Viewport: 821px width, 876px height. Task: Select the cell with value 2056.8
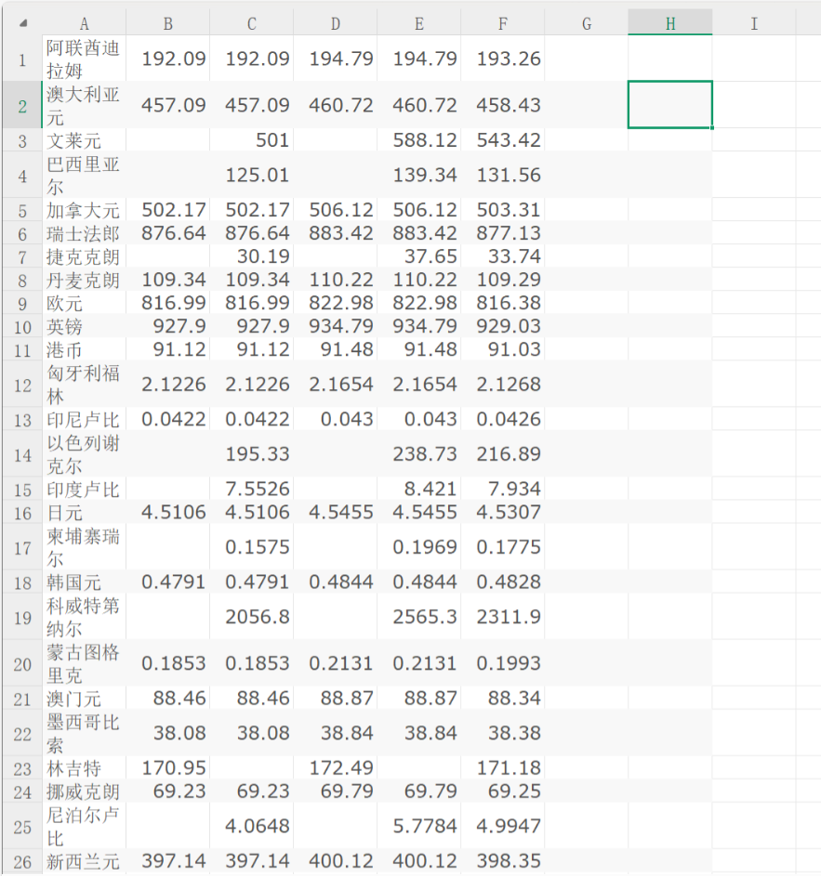pos(251,616)
